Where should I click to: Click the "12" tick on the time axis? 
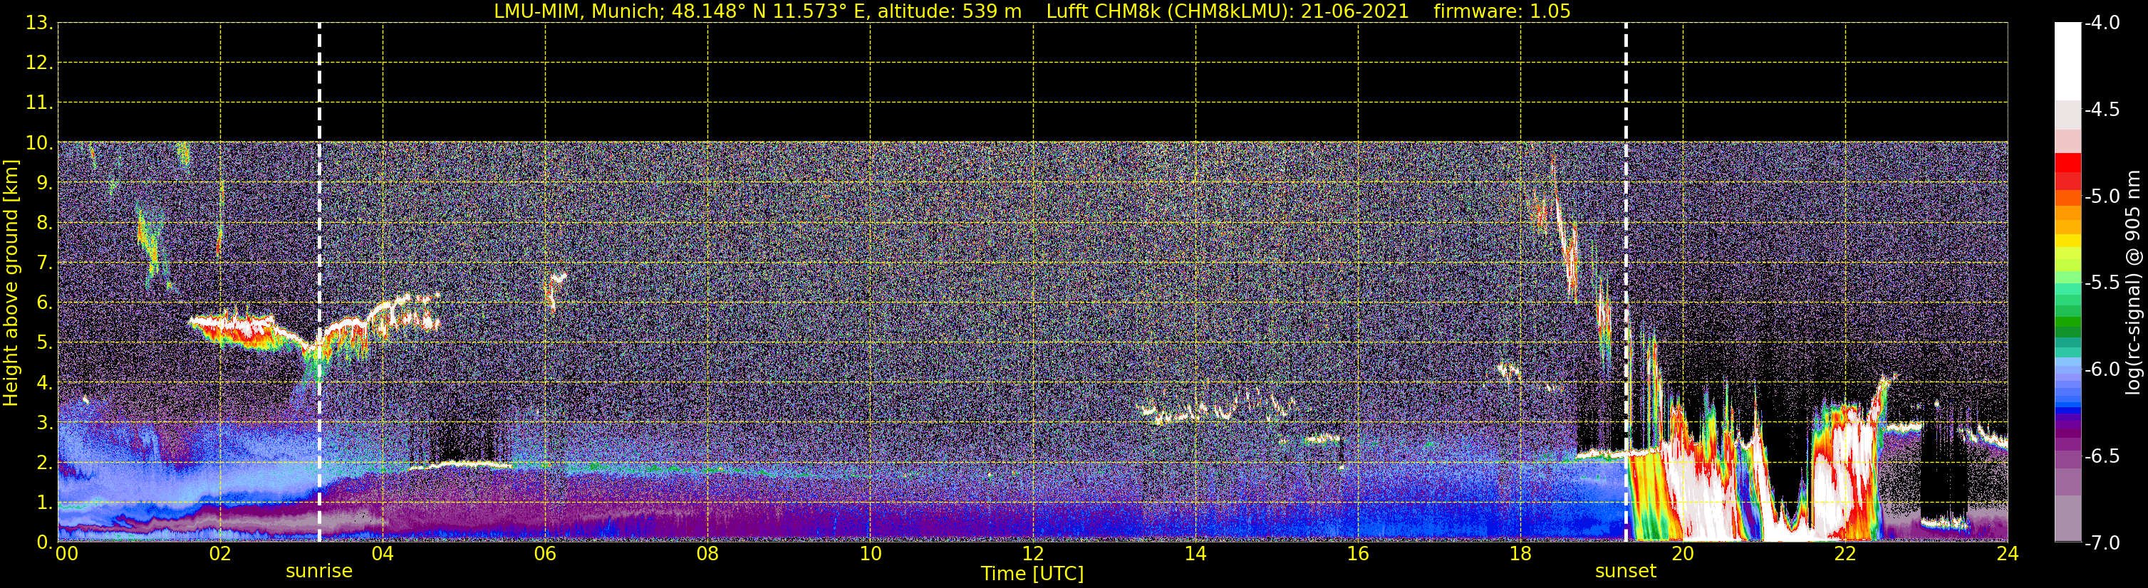1033,554
